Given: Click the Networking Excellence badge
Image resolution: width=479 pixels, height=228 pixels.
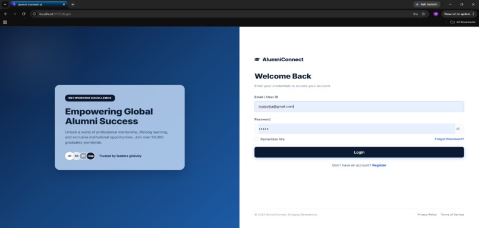Looking at the screenshot, I should click(x=90, y=98).
